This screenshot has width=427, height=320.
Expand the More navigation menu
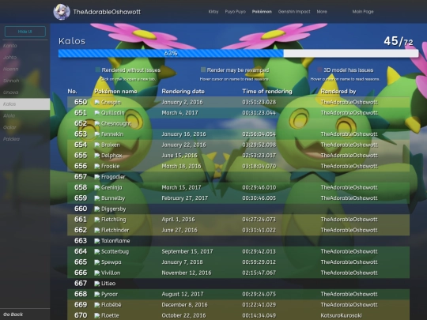pos(322,12)
